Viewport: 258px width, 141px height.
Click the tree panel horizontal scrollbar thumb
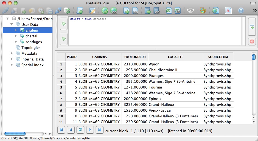coord(15,134)
